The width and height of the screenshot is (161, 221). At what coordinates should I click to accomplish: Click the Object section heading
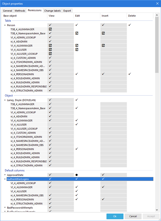pos(9,96)
